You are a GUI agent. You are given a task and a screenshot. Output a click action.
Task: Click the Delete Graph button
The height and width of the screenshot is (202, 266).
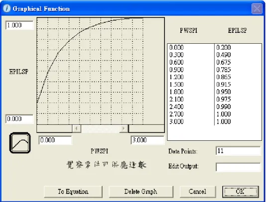point(141,192)
